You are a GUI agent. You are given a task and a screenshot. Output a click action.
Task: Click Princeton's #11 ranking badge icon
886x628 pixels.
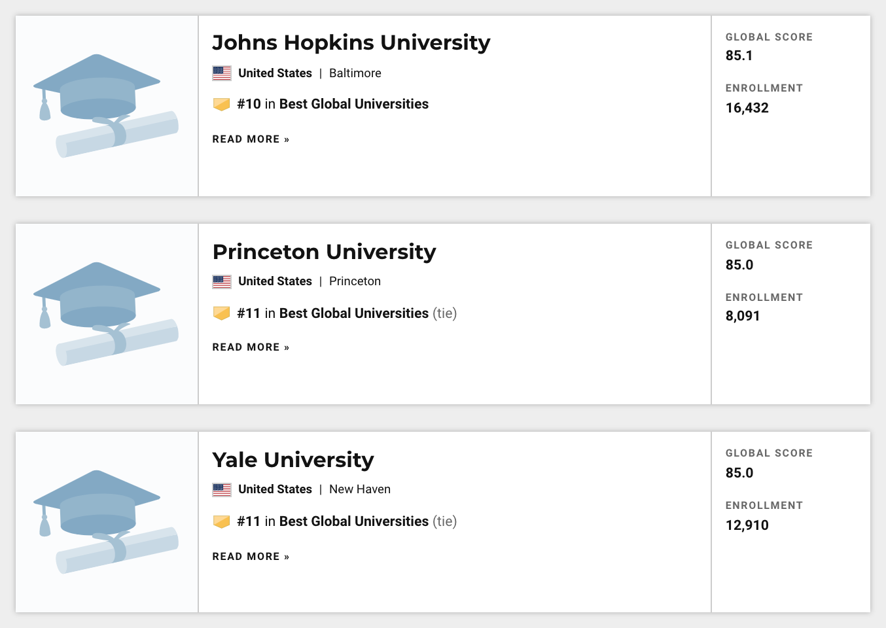(222, 313)
